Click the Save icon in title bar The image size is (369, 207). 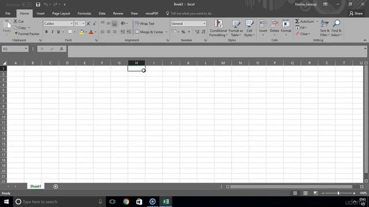pos(38,5)
